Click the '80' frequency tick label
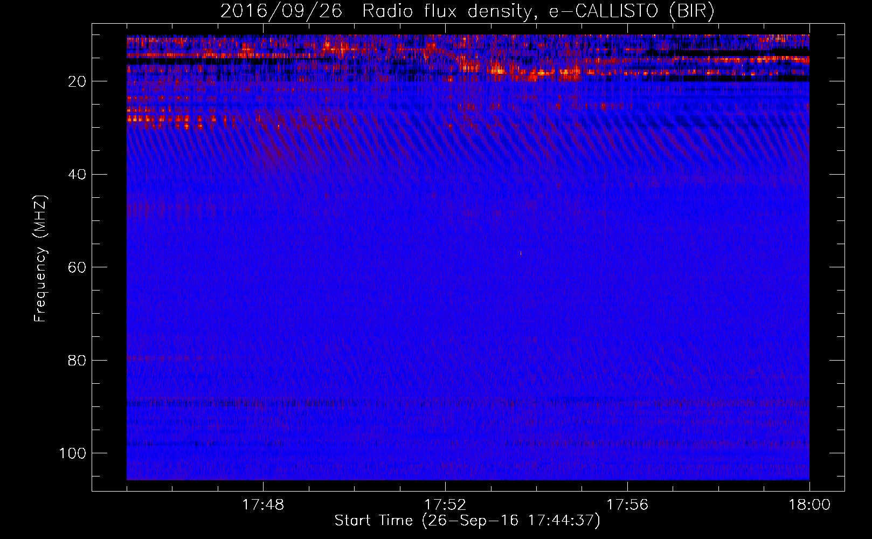Image resolution: width=872 pixels, height=539 pixels. tap(77, 360)
